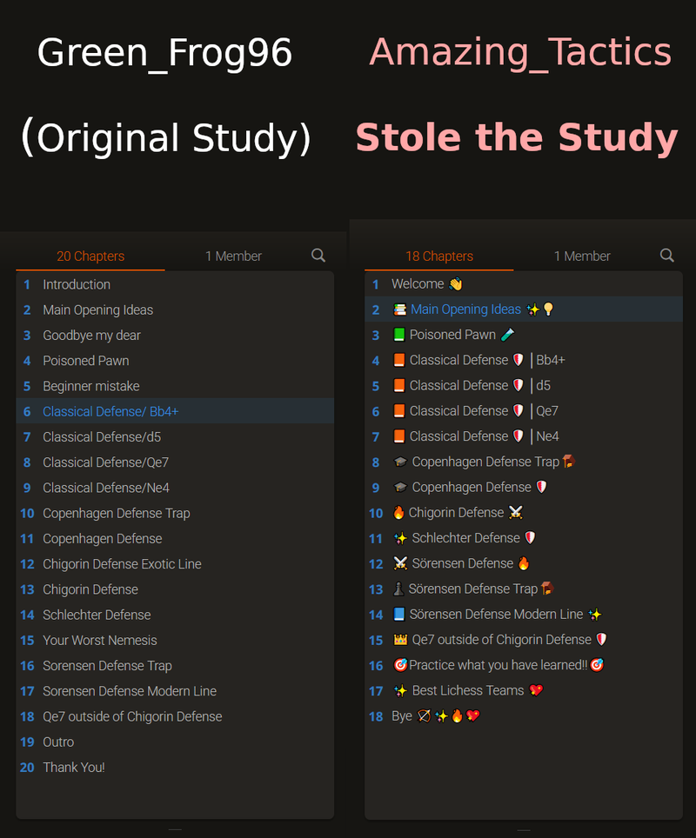The height and width of the screenshot is (838, 696).
Task: Open search in the Green_Frog96 study
Action: tap(318, 256)
